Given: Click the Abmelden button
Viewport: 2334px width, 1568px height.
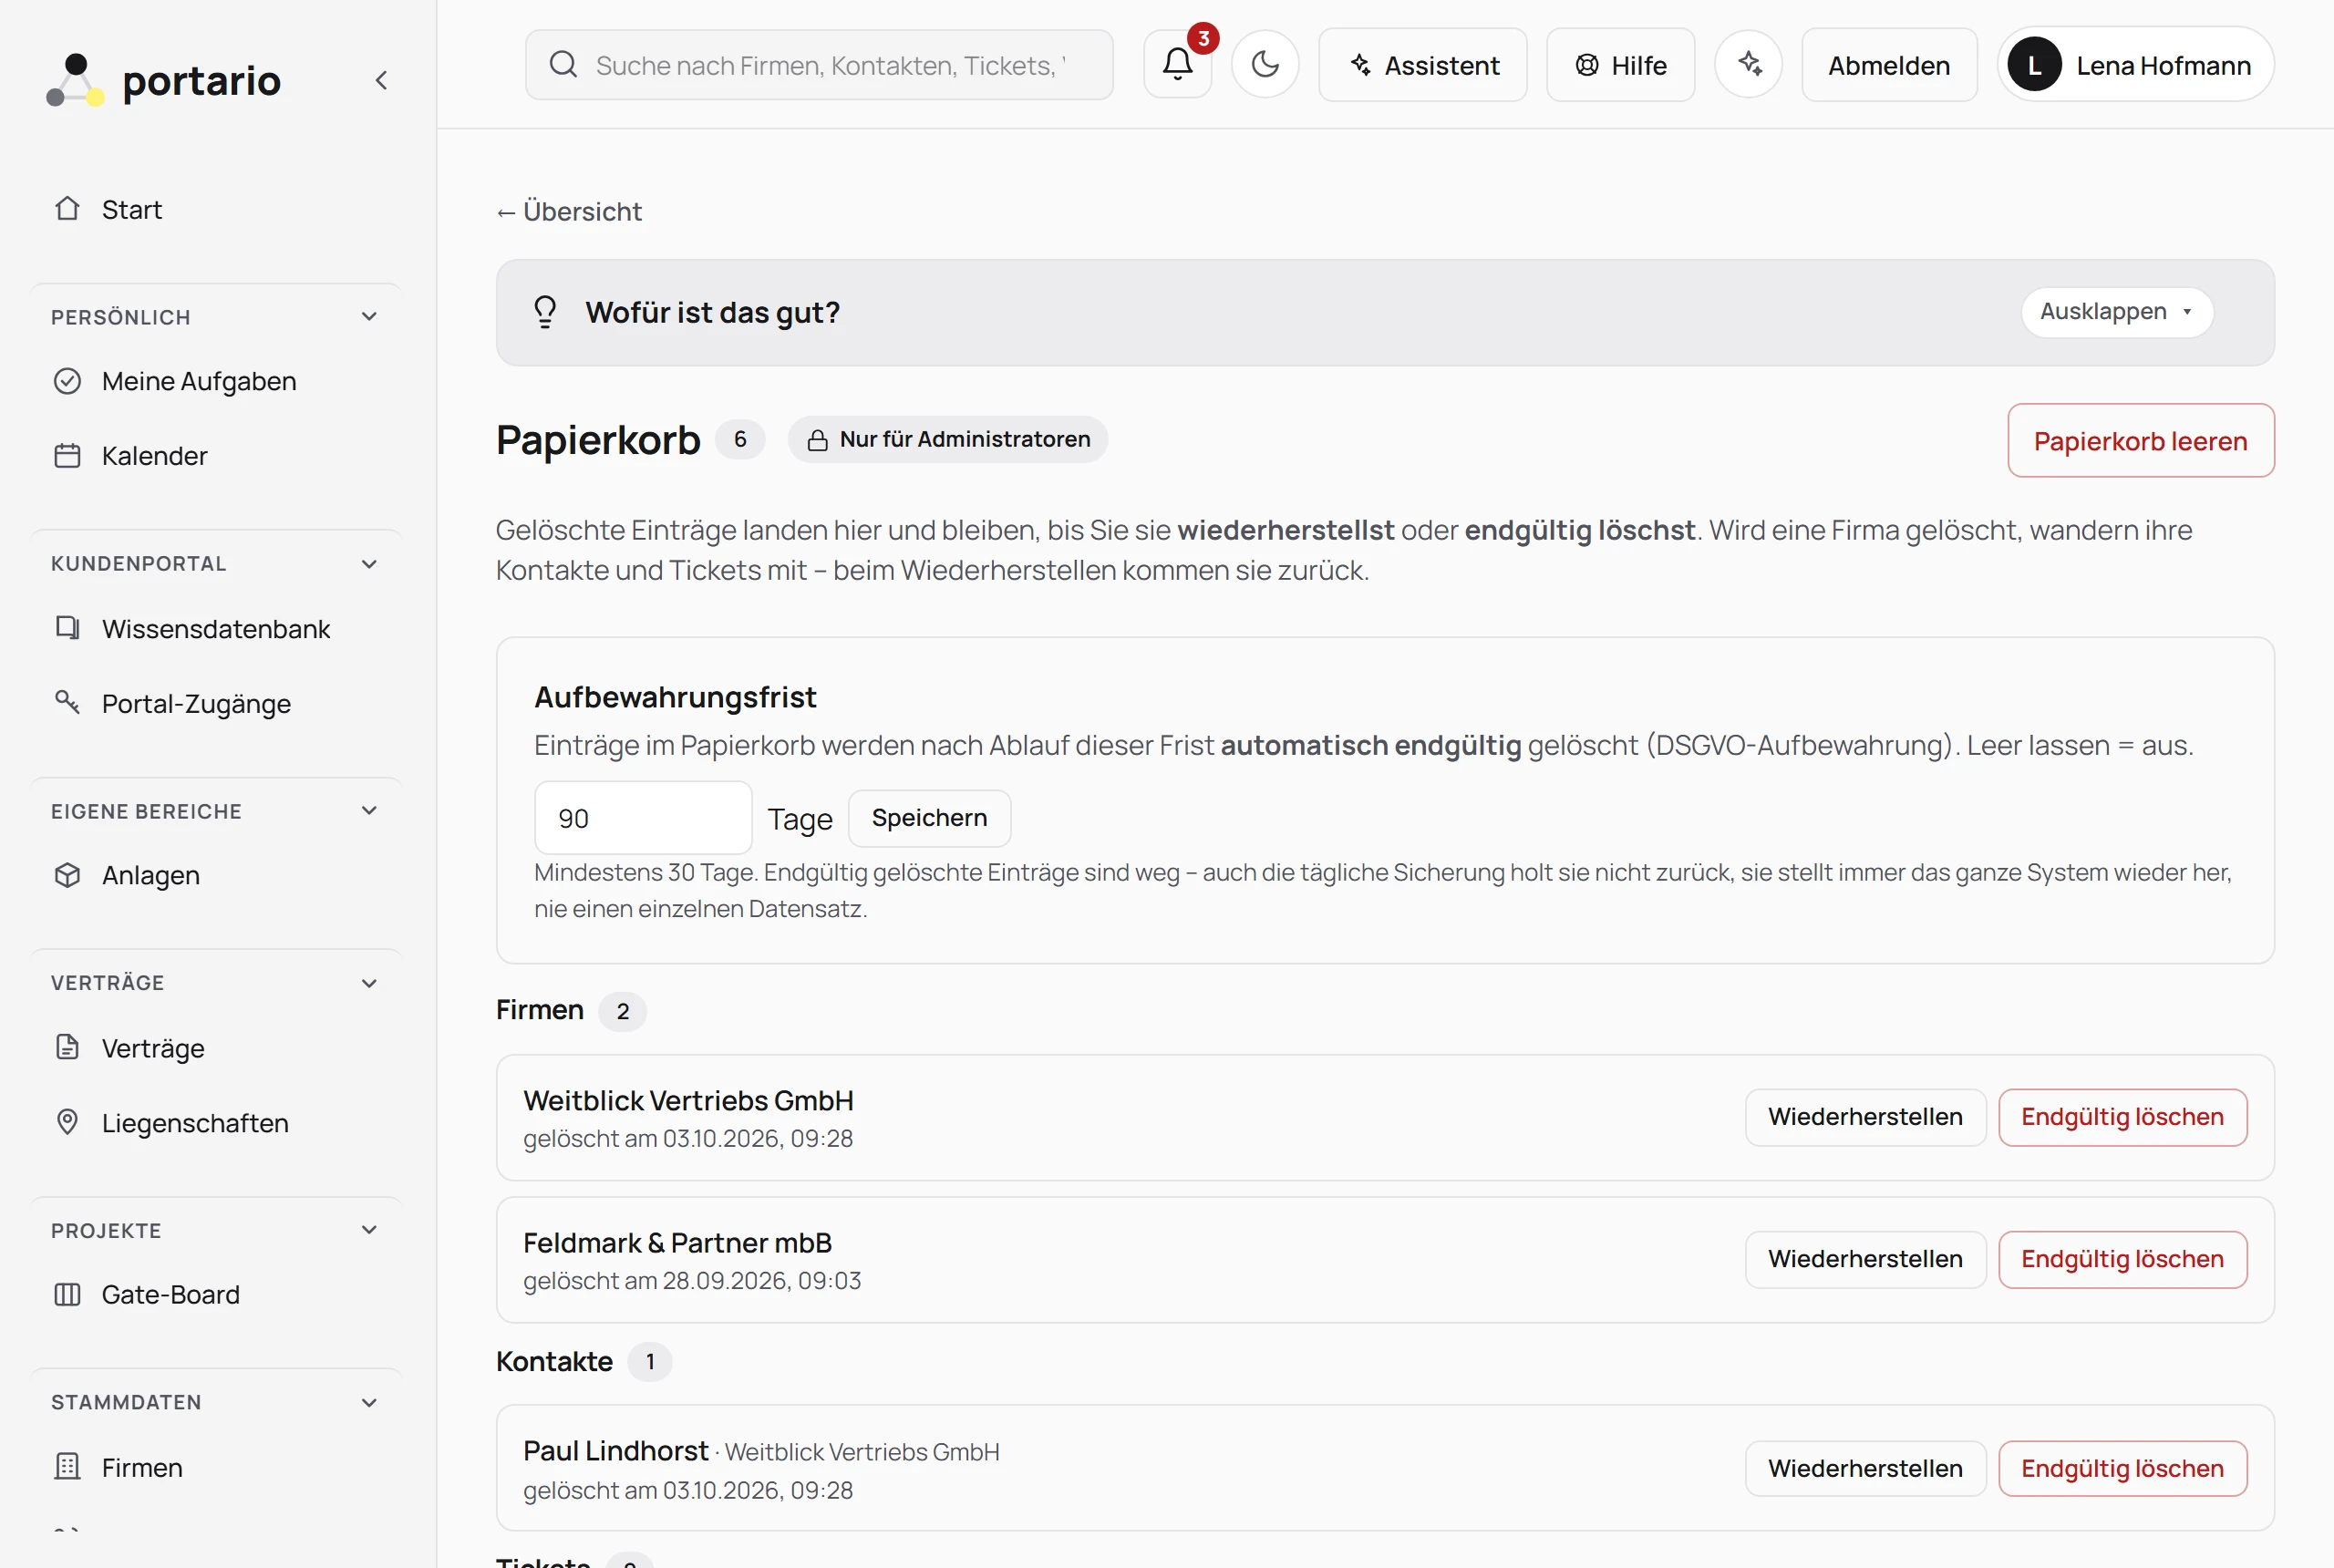Looking at the screenshot, I should 1889,65.
